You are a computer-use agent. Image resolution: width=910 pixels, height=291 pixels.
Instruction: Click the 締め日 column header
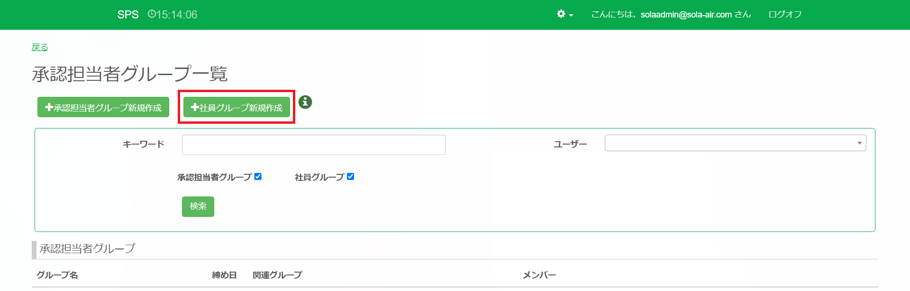(x=224, y=275)
